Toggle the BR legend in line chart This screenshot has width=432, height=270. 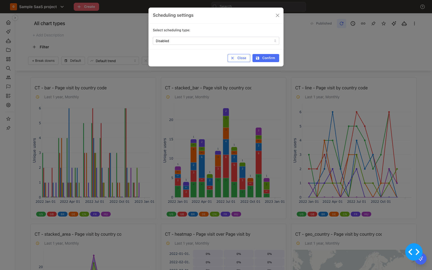[323, 214]
